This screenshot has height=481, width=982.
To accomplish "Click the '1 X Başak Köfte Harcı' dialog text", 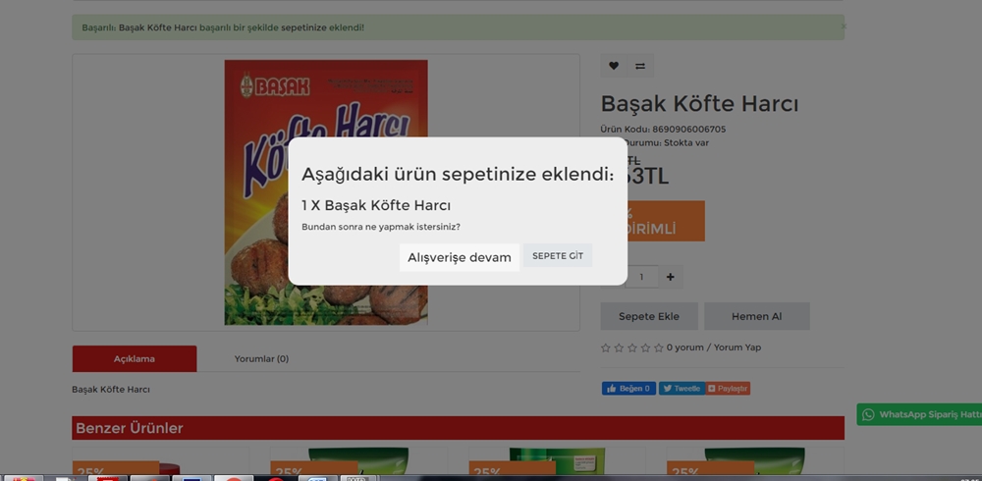I will [376, 205].
